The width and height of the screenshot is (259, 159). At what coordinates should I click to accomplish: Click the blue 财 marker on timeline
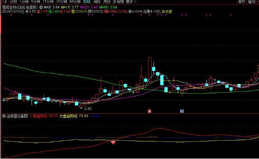tap(182, 111)
